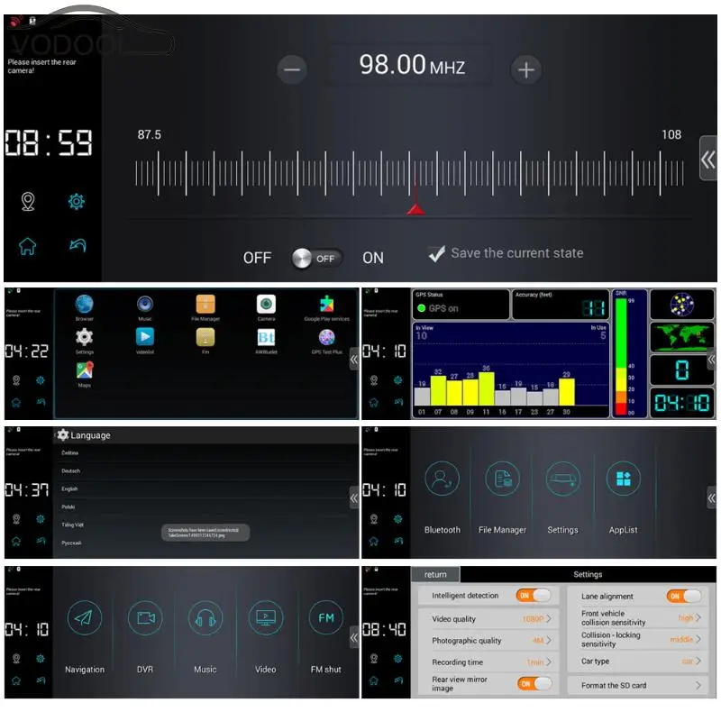Expand Collision-locking sensitivity middle option
This screenshot has height=721, width=721.
[x=639, y=640]
